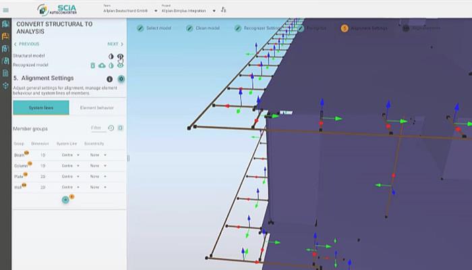This screenshot has width=472, height=270.
Task: Toggle Structural model transparency icon
Action: coord(111,57)
